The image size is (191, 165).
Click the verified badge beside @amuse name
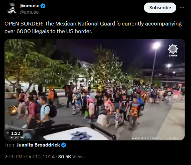(43, 6)
